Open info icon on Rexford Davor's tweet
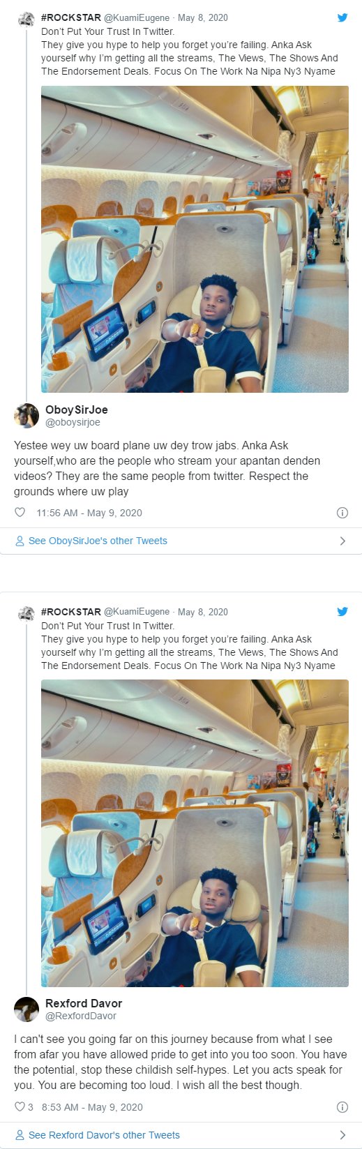Viewport: 362px width, 1149px height. click(342, 1107)
